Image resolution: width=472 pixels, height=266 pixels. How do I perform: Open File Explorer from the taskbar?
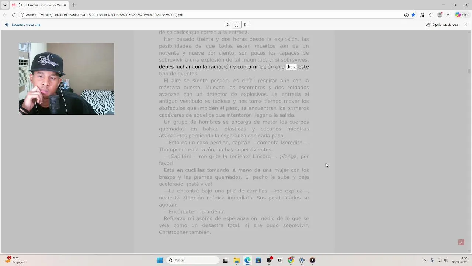236,260
